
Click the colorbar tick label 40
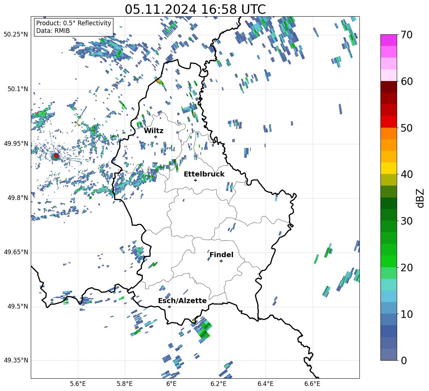407,174
